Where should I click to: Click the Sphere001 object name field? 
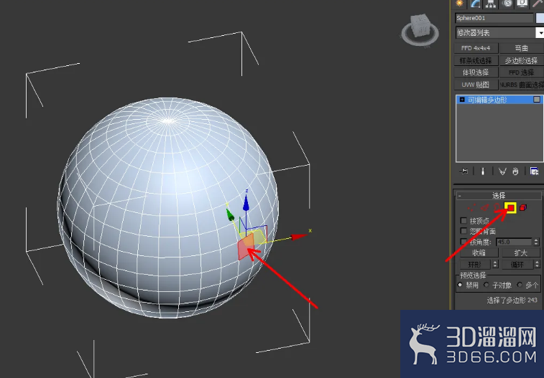[x=494, y=18]
